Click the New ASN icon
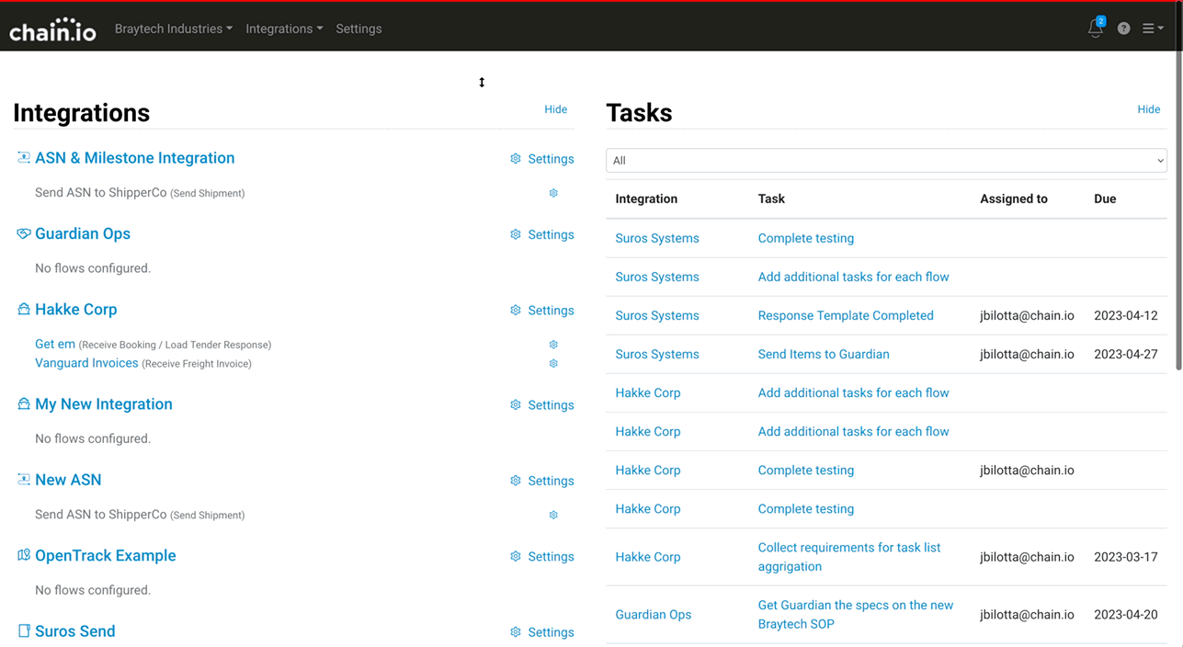The height and width of the screenshot is (647, 1183). pyautogui.click(x=24, y=479)
